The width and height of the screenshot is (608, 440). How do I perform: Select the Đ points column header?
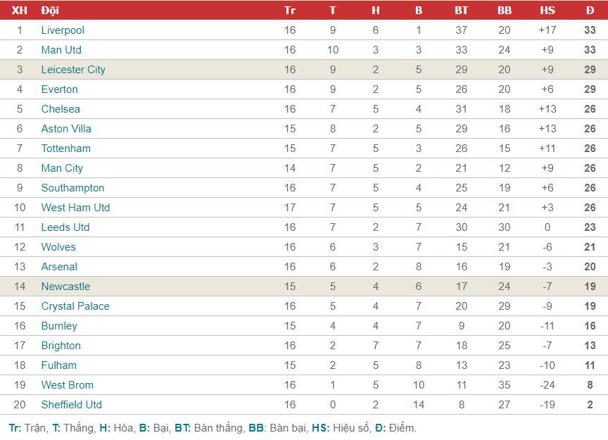tap(590, 11)
